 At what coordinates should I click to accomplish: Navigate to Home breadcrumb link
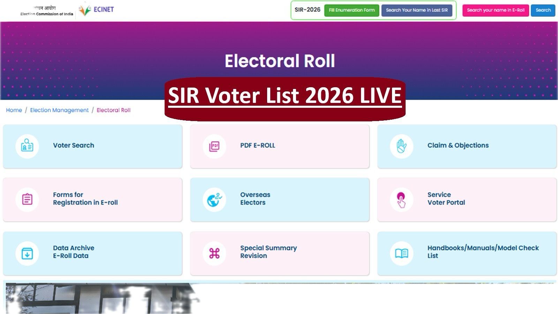click(x=14, y=110)
